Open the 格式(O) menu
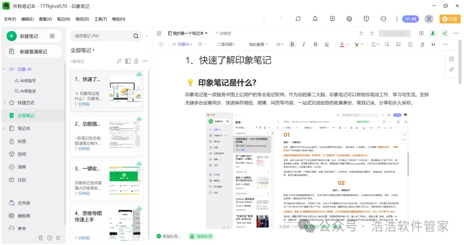464x245 pixels. 82,19
